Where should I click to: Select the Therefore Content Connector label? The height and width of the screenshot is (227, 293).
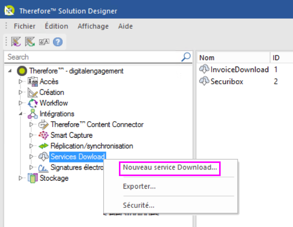click(x=97, y=125)
